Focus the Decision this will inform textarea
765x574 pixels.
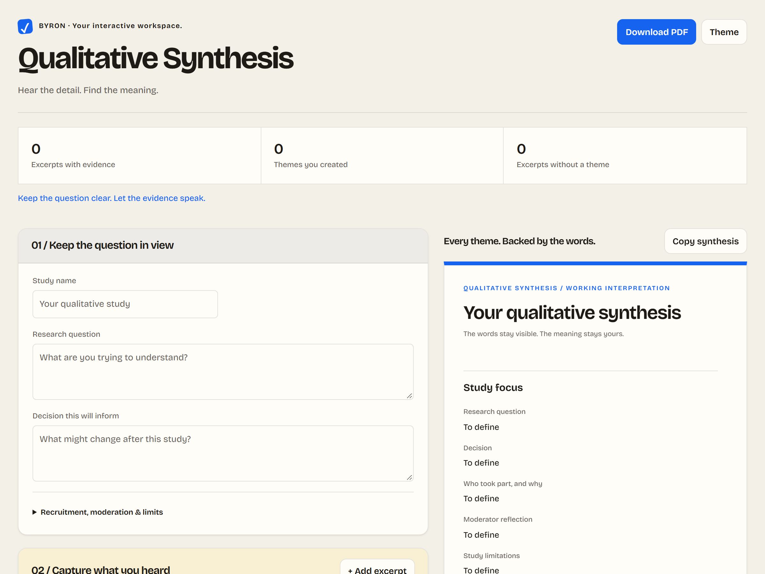pyautogui.click(x=223, y=453)
